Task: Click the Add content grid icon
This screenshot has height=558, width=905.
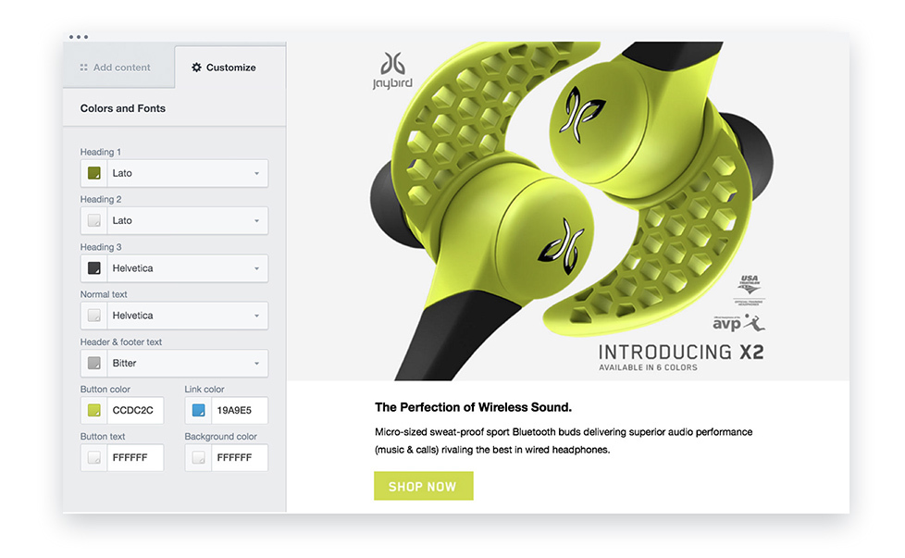Action: (x=83, y=68)
